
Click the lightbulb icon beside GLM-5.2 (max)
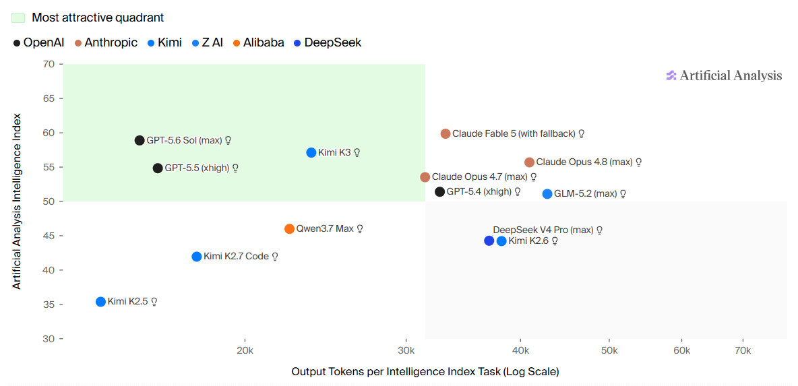pos(622,194)
